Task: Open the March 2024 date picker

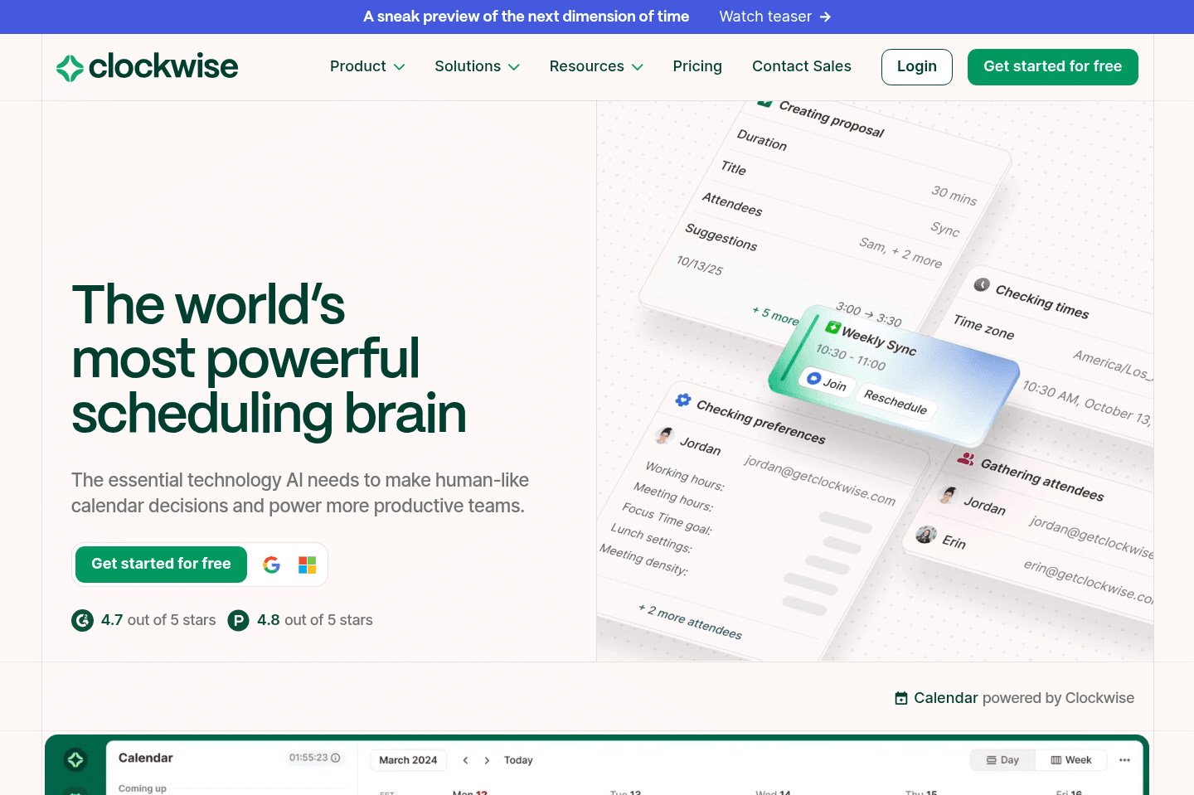Action: [408, 760]
